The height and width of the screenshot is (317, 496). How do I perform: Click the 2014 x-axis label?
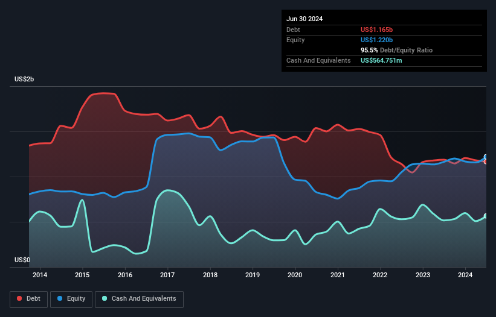coord(40,275)
